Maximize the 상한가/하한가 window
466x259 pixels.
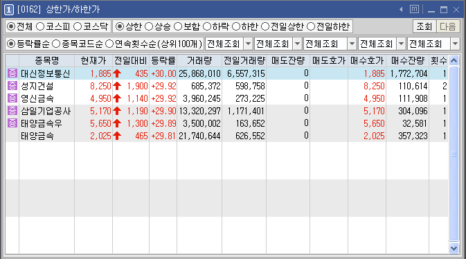(x=444, y=10)
